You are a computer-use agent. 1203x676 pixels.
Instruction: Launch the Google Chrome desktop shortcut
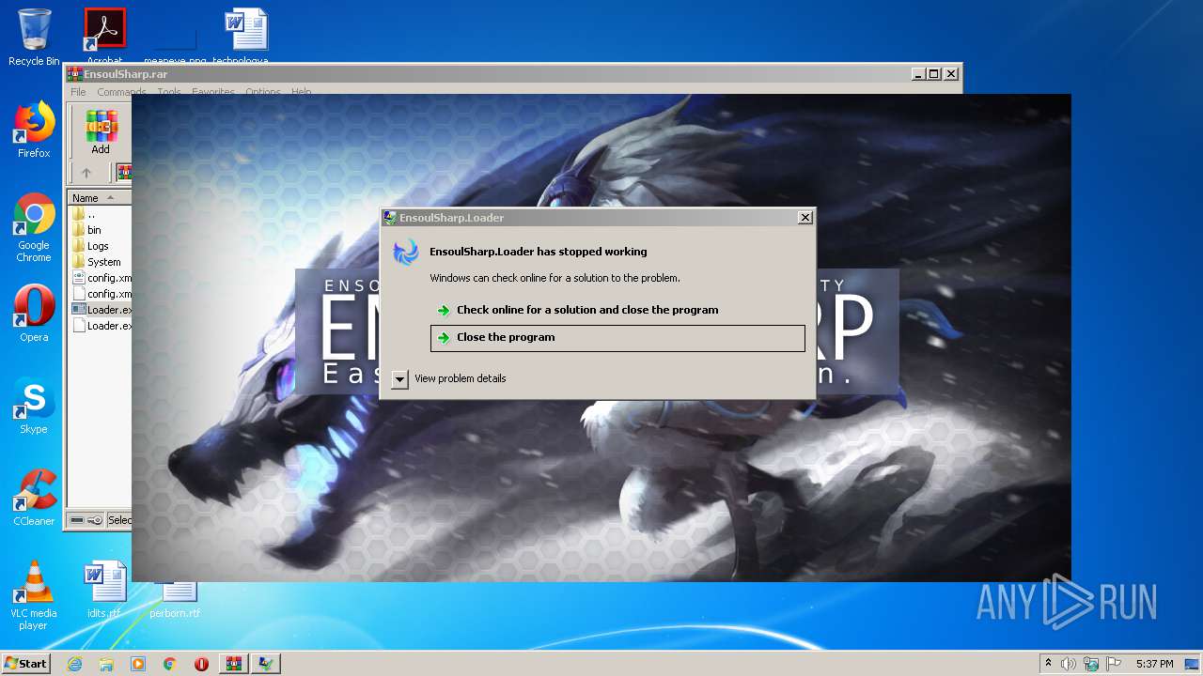pyautogui.click(x=34, y=228)
